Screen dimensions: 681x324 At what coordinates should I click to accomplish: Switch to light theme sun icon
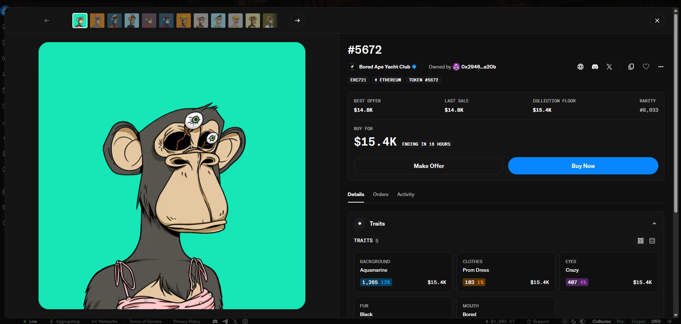pyautogui.click(x=565, y=321)
